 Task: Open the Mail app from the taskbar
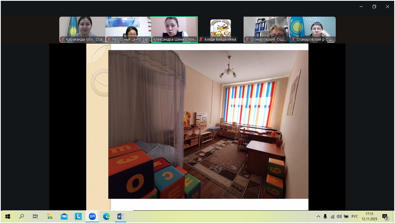(64, 216)
